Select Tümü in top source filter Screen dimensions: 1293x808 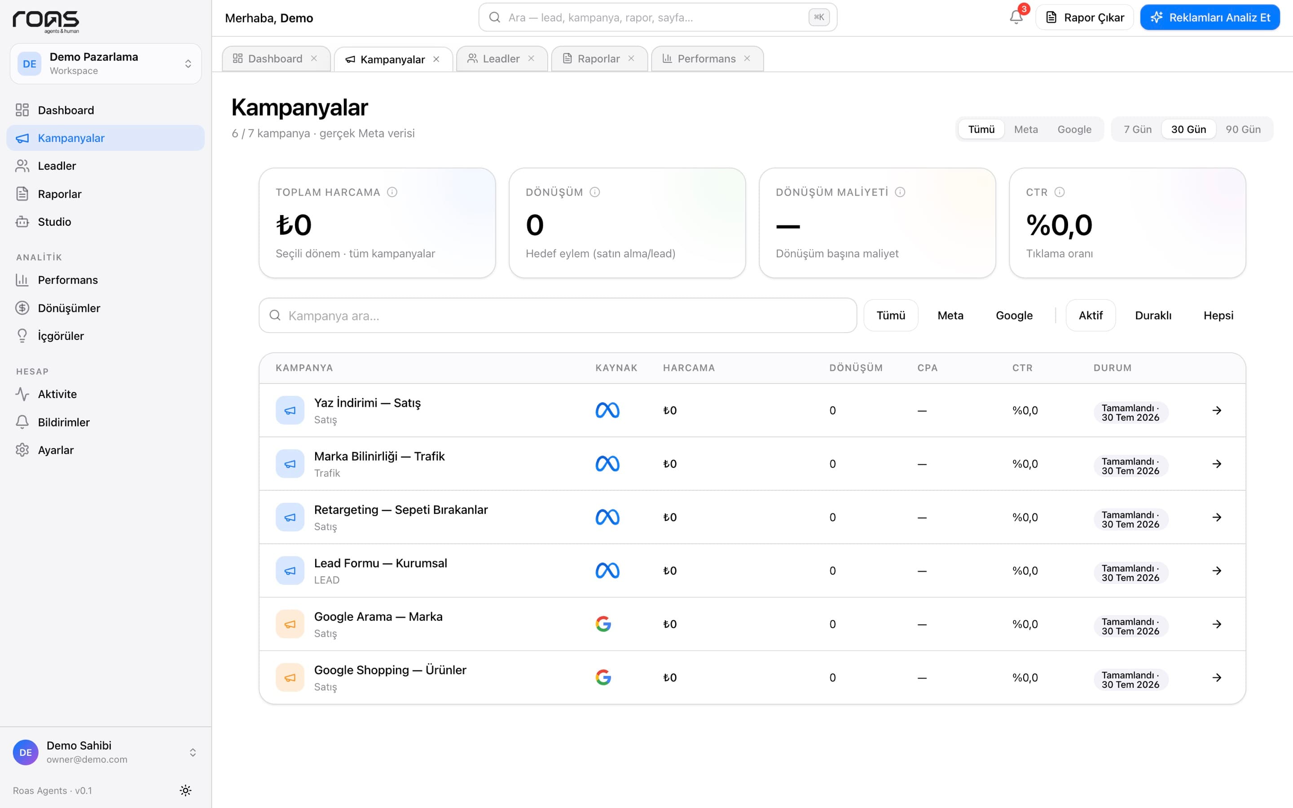(981, 129)
